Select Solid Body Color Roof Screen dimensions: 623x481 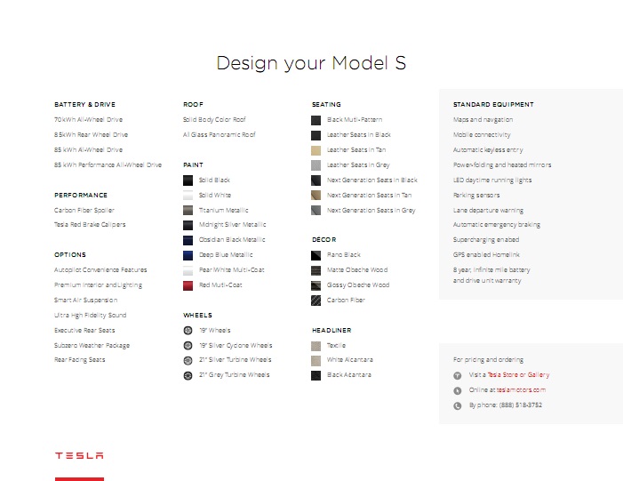click(x=214, y=120)
